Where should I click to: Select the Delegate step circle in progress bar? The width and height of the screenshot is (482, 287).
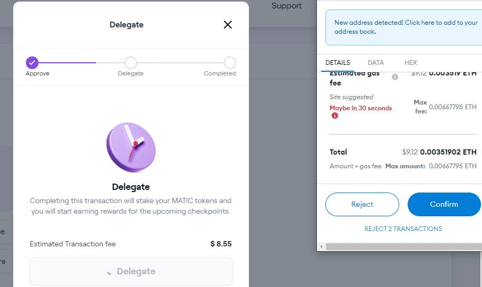(x=131, y=63)
